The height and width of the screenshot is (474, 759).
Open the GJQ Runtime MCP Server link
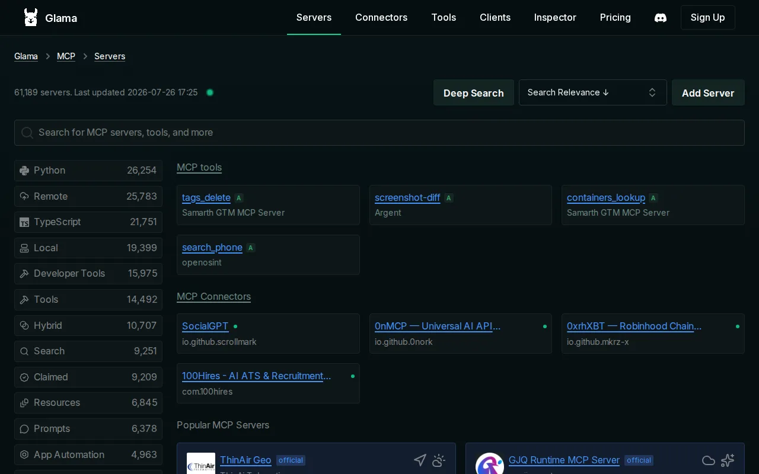[x=564, y=460]
